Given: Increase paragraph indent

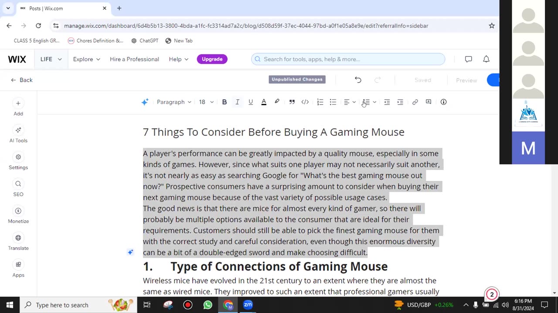Looking at the screenshot, I should point(400,102).
